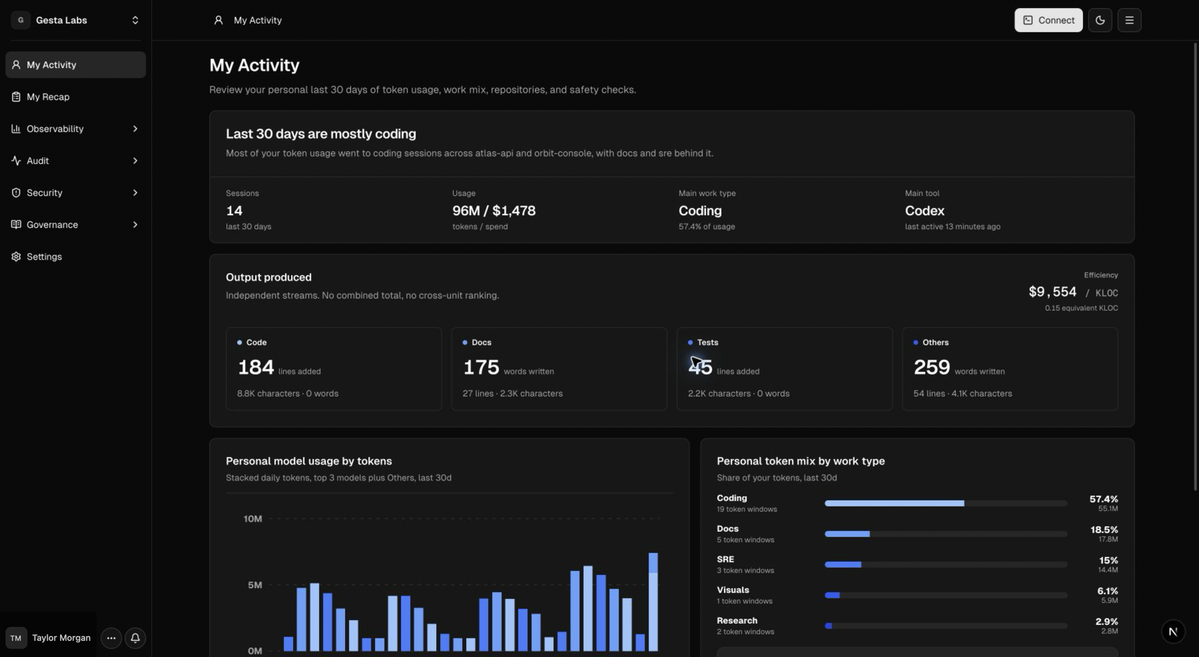Viewport: 1199px width, 657px height.
Task: Click the Observability bar chart icon
Action: tap(16, 129)
